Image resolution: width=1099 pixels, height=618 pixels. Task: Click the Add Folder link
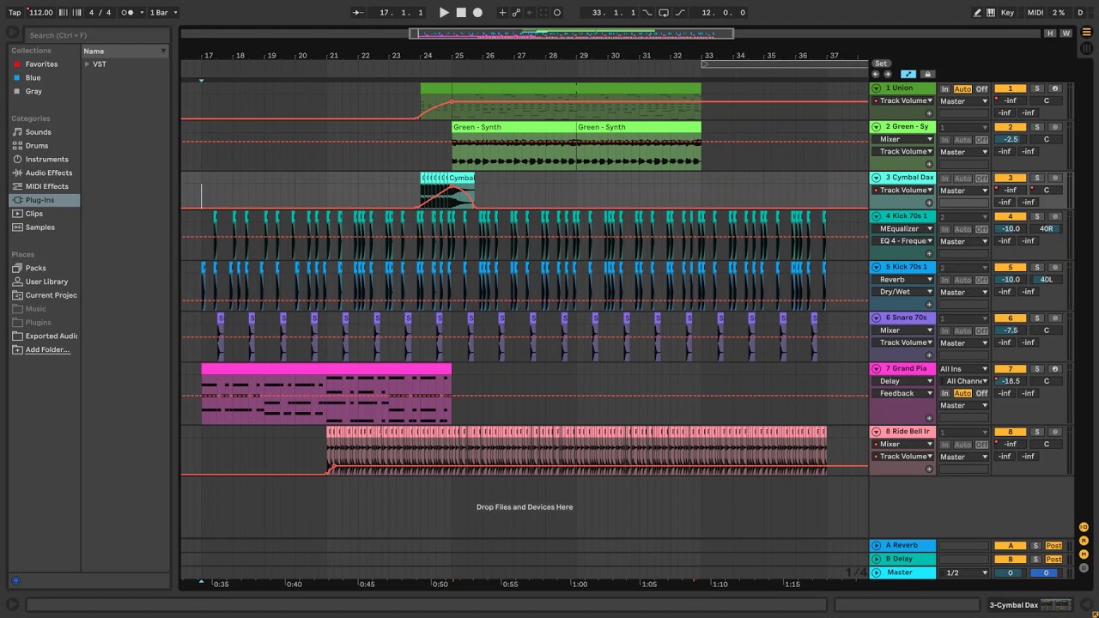pyautogui.click(x=47, y=350)
